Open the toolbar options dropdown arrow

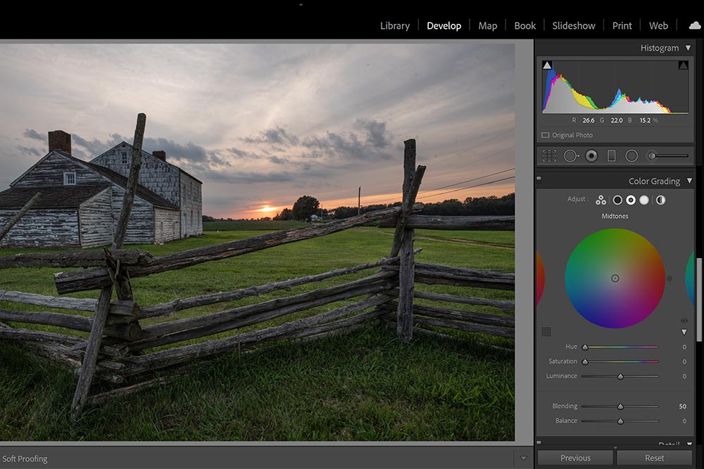(523, 458)
